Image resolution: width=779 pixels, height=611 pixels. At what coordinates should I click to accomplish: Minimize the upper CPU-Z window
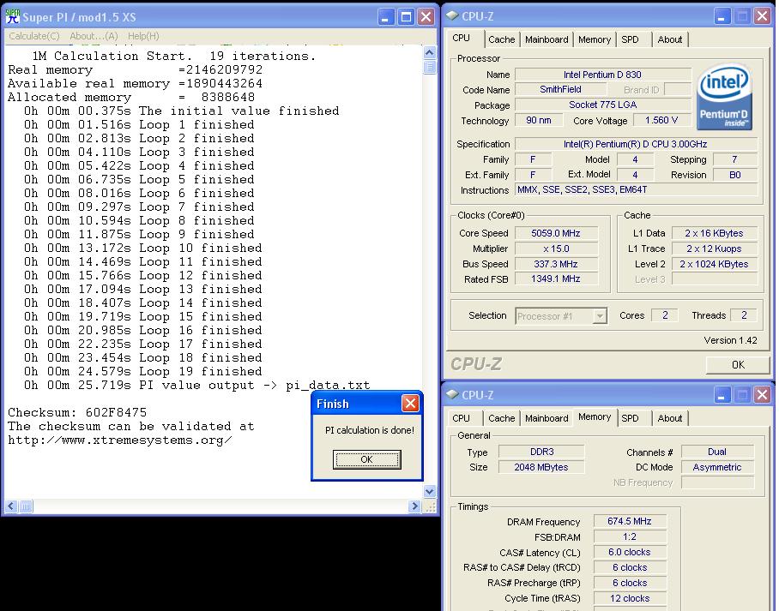click(x=722, y=16)
